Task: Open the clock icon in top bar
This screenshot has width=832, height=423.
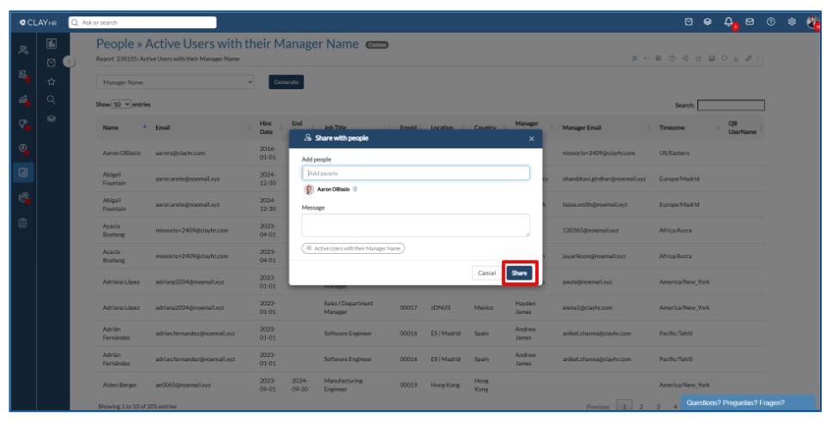Action: point(688,21)
